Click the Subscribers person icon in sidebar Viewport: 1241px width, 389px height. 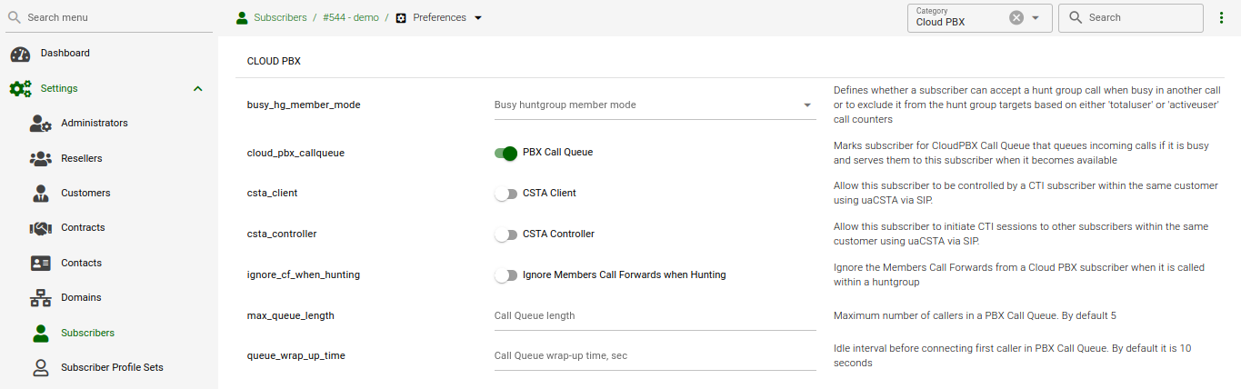(x=40, y=334)
